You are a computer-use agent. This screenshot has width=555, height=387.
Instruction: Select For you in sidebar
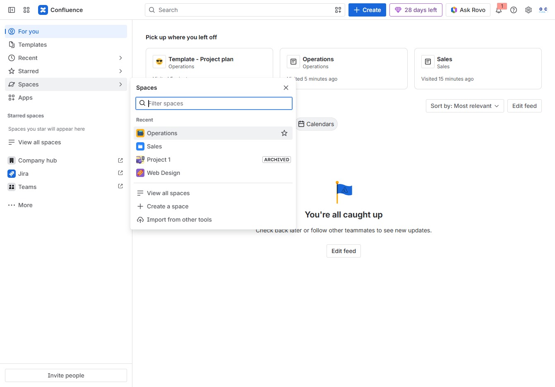coord(66,31)
